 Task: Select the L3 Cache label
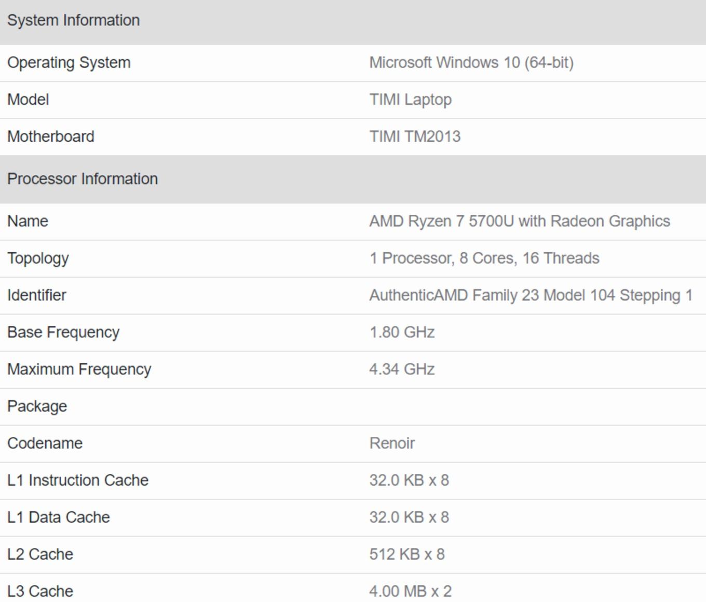(x=40, y=591)
